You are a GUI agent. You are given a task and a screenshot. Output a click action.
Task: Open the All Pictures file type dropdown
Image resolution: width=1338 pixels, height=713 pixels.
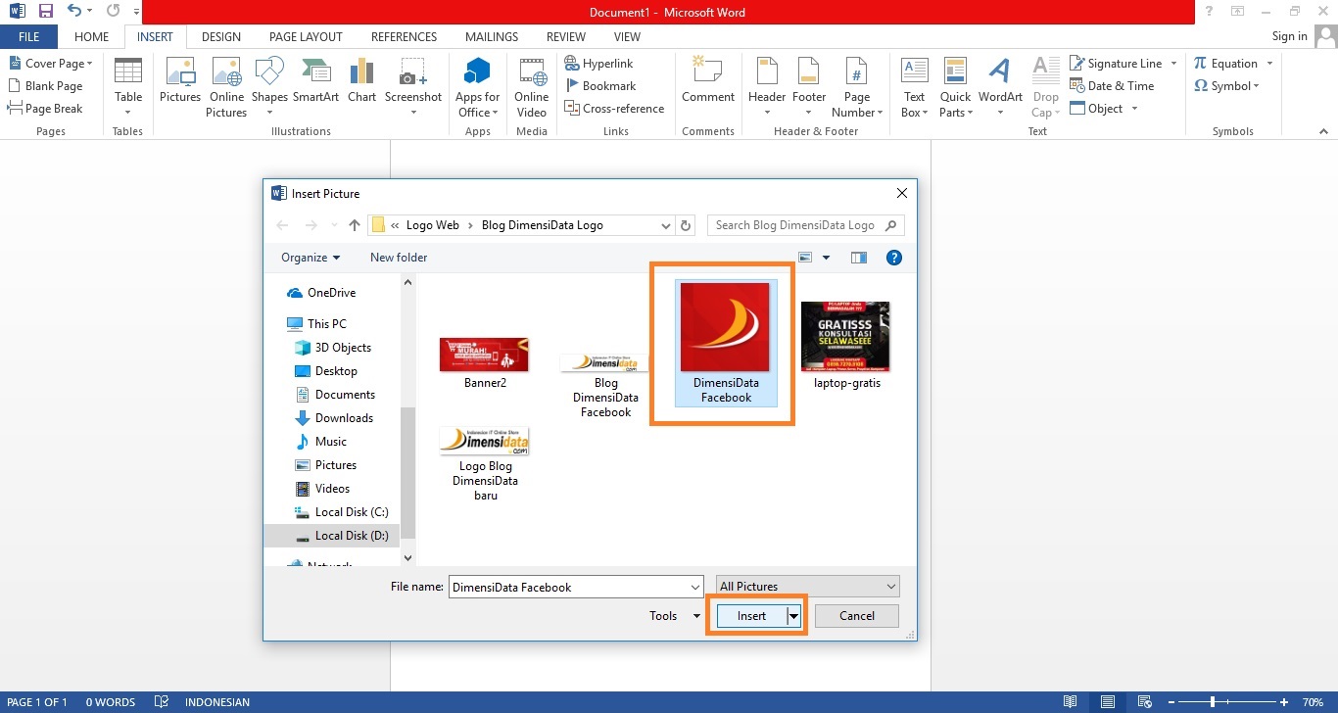808,587
